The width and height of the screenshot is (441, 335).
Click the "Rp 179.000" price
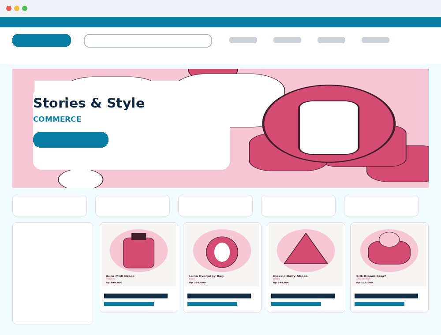point(364,283)
